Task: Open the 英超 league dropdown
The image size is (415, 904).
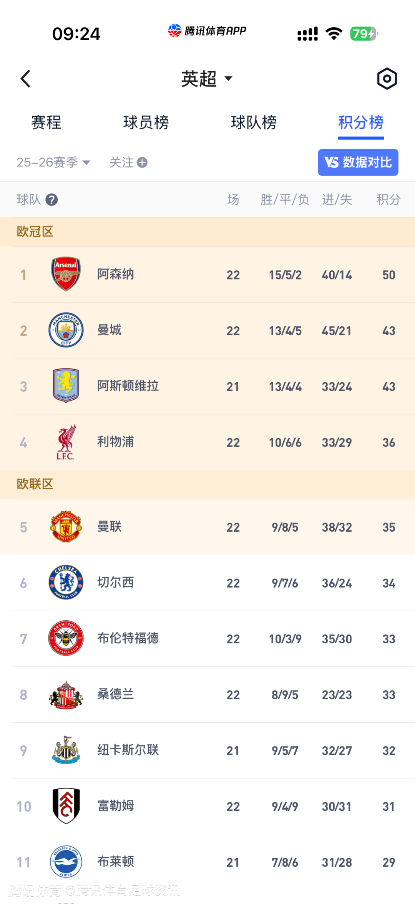Action: [x=207, y=79]
